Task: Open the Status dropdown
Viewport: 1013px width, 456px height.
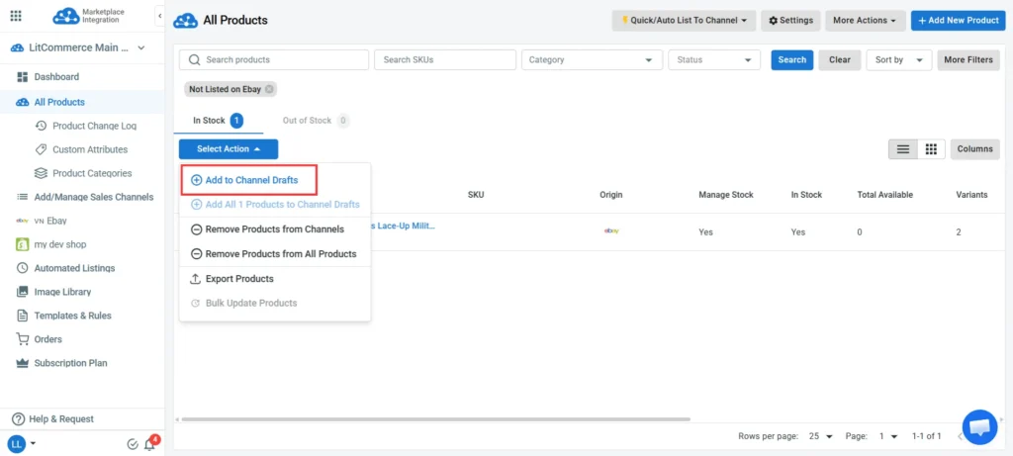Action: tap(714, 60)
